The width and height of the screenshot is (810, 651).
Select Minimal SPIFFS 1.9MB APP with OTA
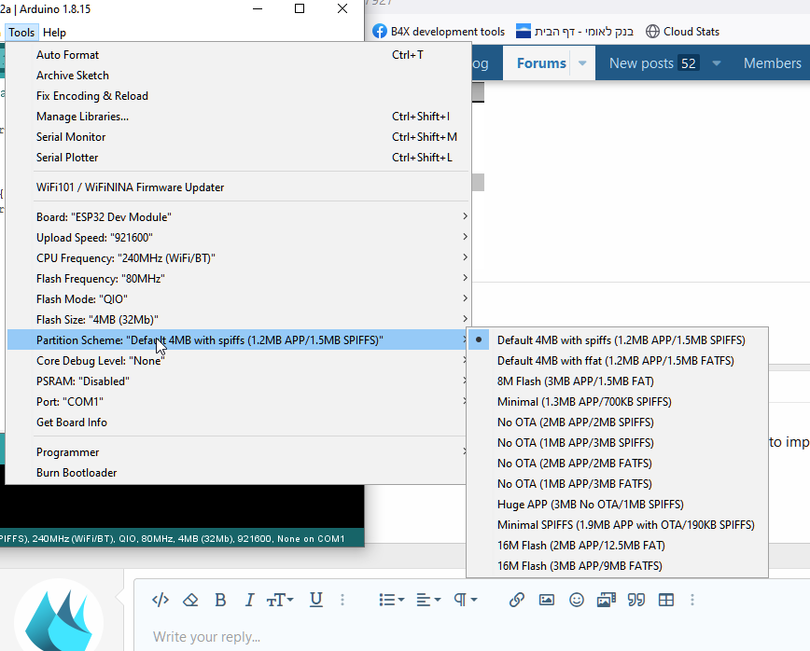coord(618,525)
